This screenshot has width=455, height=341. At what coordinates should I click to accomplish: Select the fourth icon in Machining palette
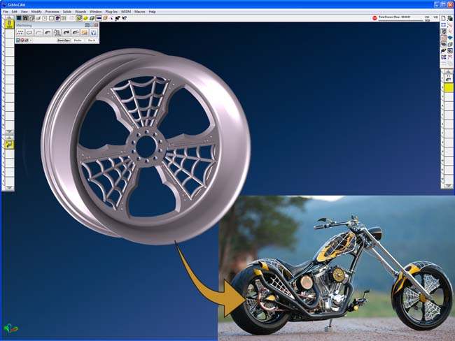coord(48,32)
